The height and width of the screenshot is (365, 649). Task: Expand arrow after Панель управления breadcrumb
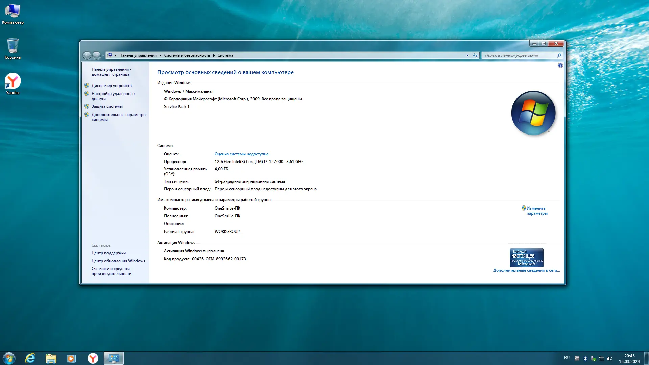[x=161, y=55]
